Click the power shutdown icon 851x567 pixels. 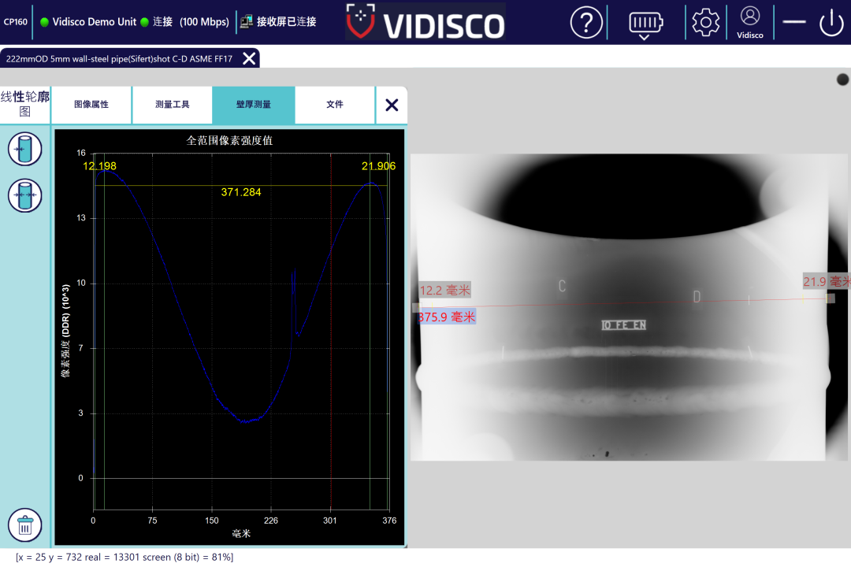click(831, 22)
